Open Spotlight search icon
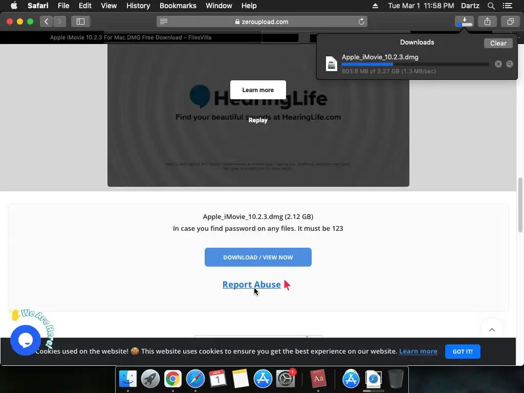 pyautogui.click(x=491, y=6)
